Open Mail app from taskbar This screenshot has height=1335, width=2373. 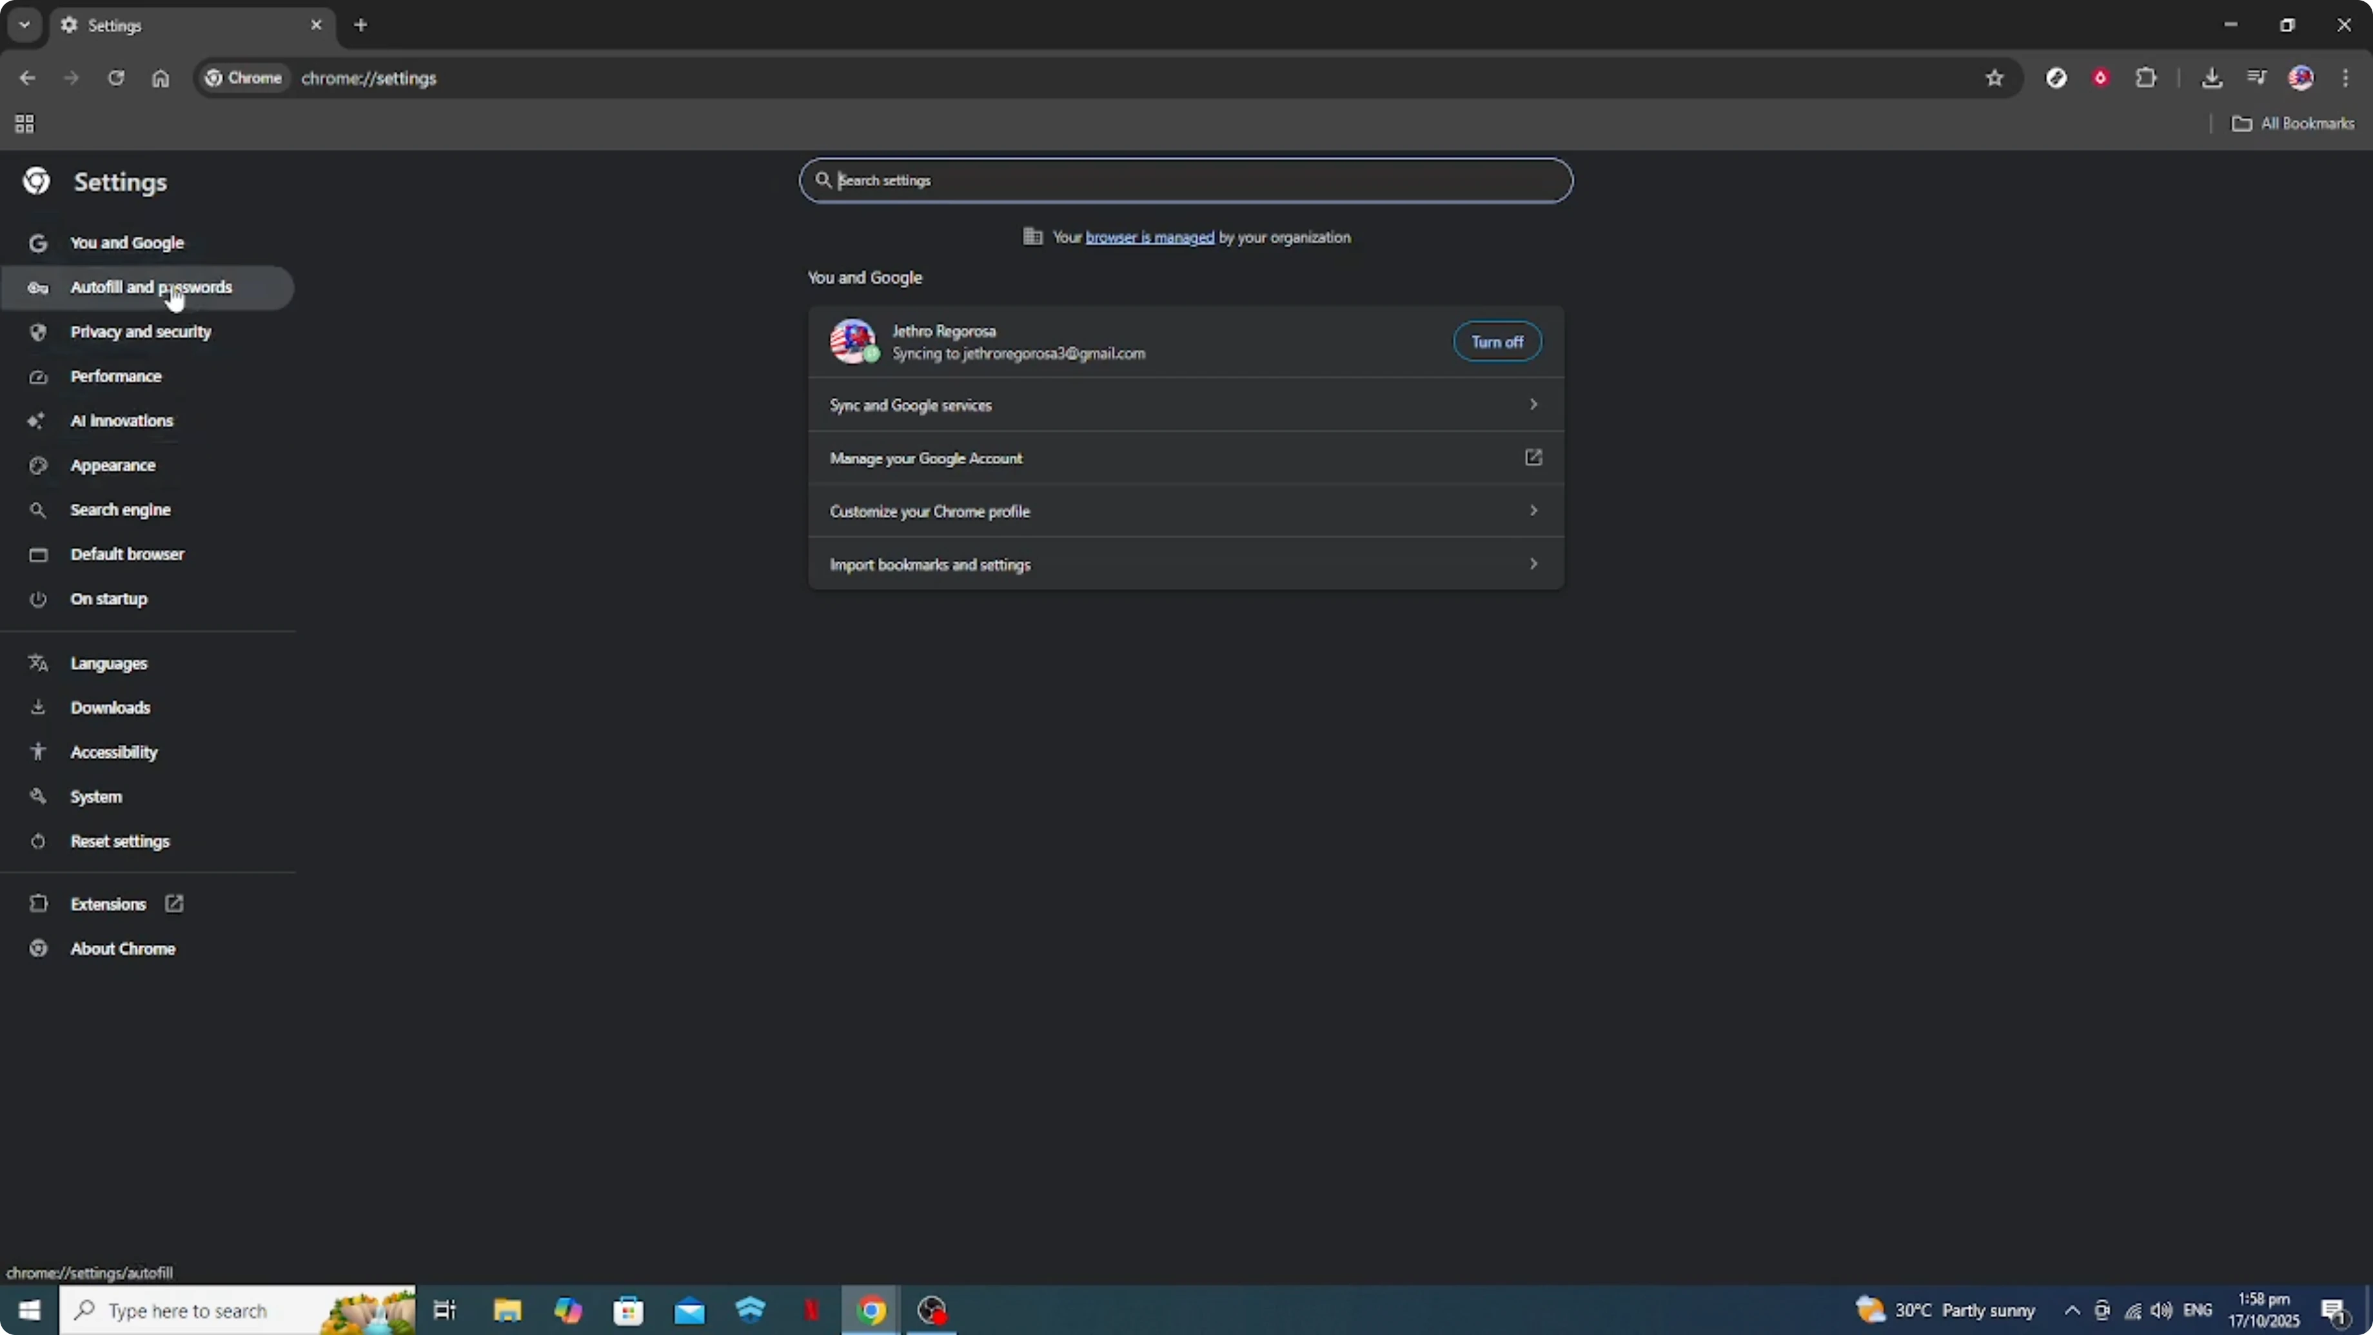pyautogui.click(x=689, y=1310)
